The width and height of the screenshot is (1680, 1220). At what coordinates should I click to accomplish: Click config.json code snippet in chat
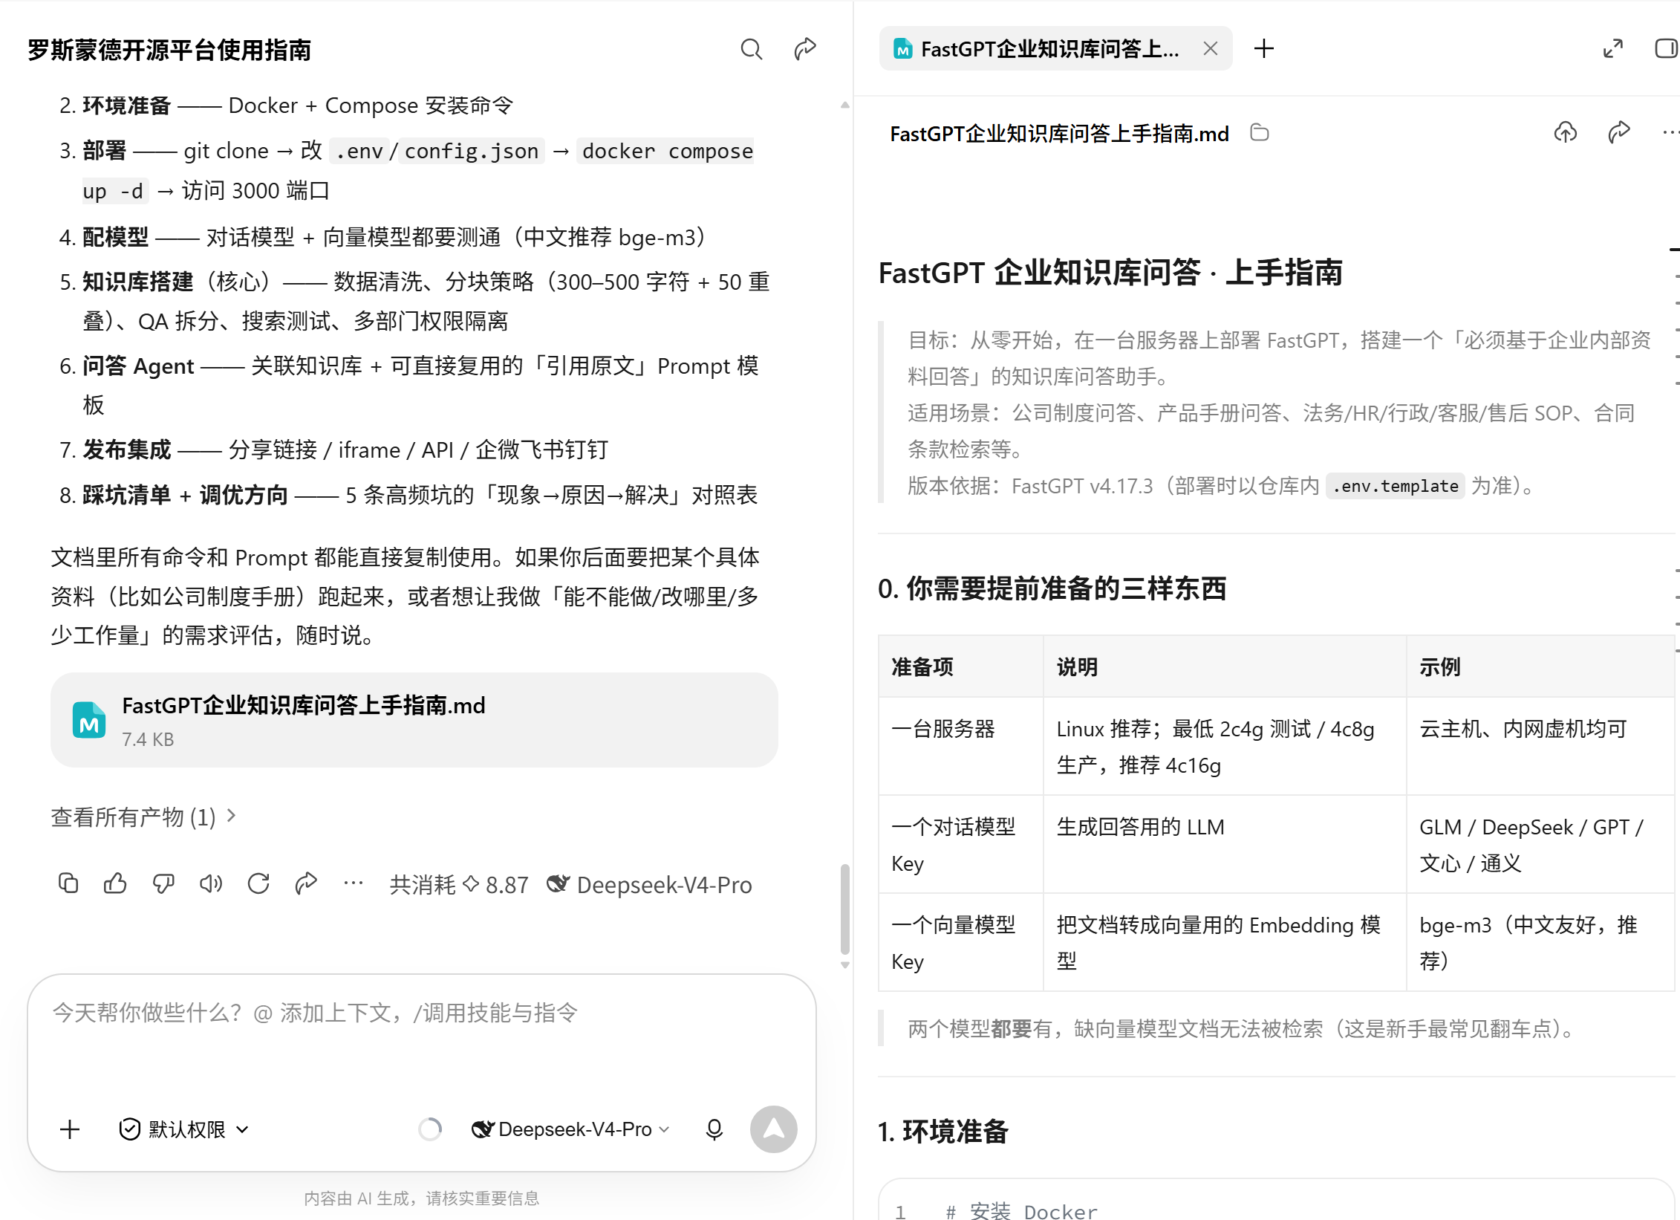click(471, 151)
